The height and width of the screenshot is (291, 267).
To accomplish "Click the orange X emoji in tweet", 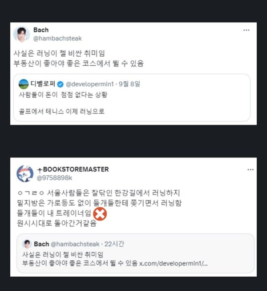I will [x=100, y=214].
